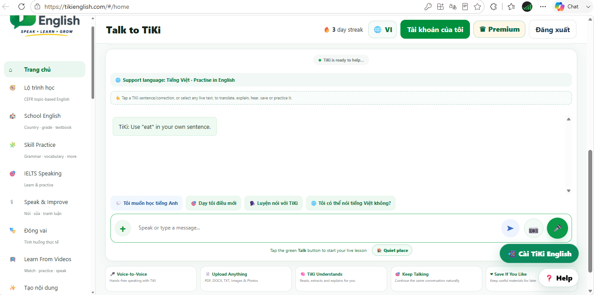Image resolution: width=594 pixels, height=295 pixels.
Task: Click TiKi's message about using "eat"
Action: coord(165,127)
